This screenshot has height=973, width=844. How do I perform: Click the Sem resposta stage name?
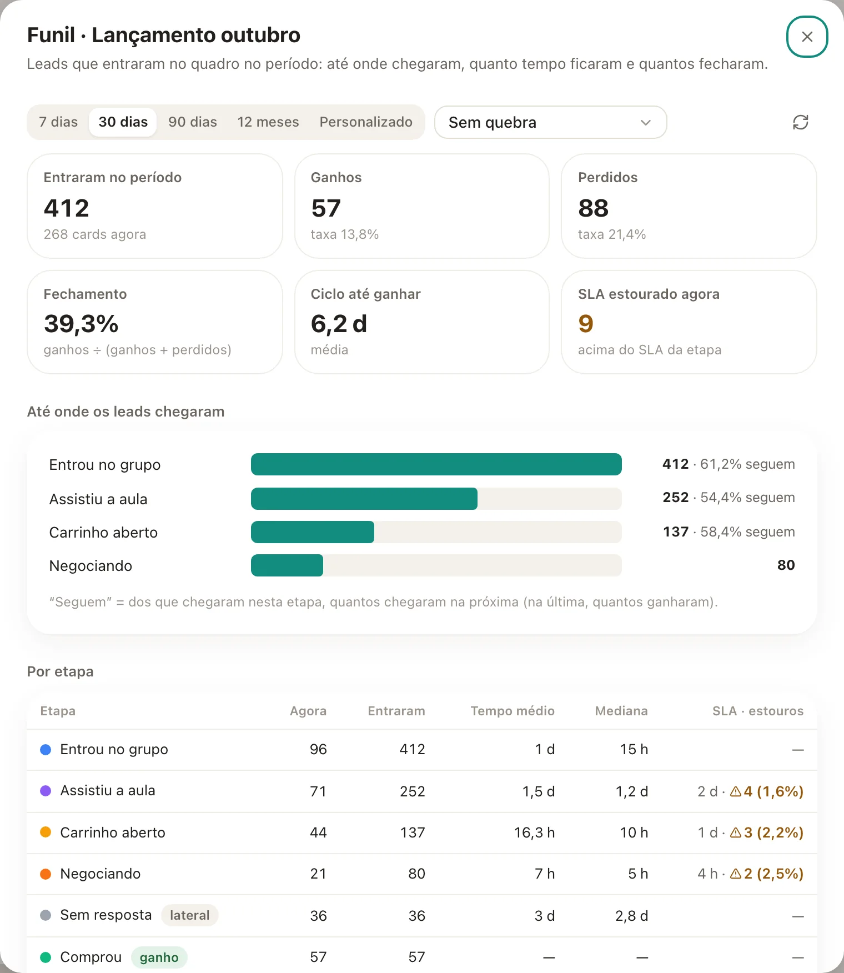pos(106,915)
